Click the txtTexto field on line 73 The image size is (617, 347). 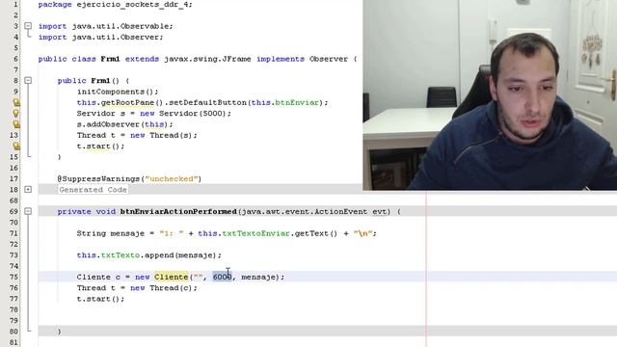120,255
